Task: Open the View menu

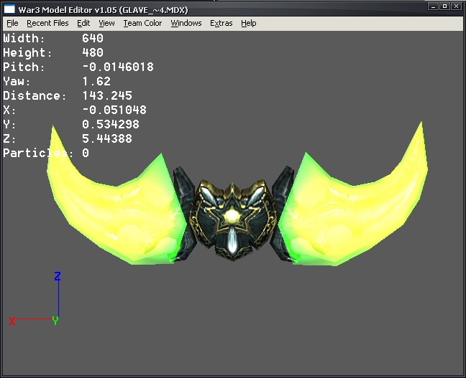Action: click(106, 23)
